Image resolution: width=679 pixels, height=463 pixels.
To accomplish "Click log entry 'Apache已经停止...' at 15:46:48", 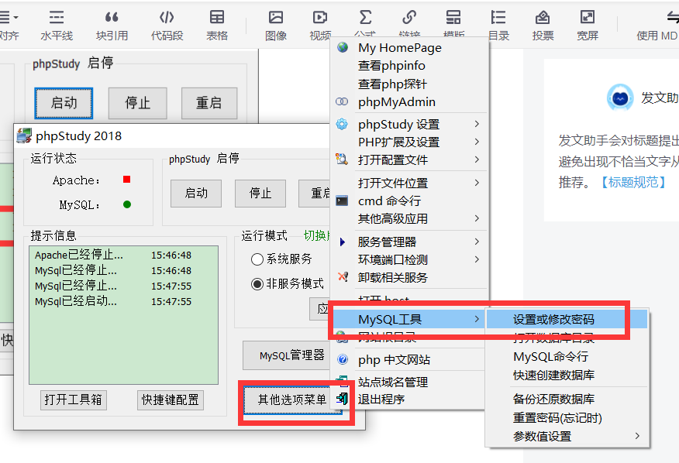I will (113, 255).
